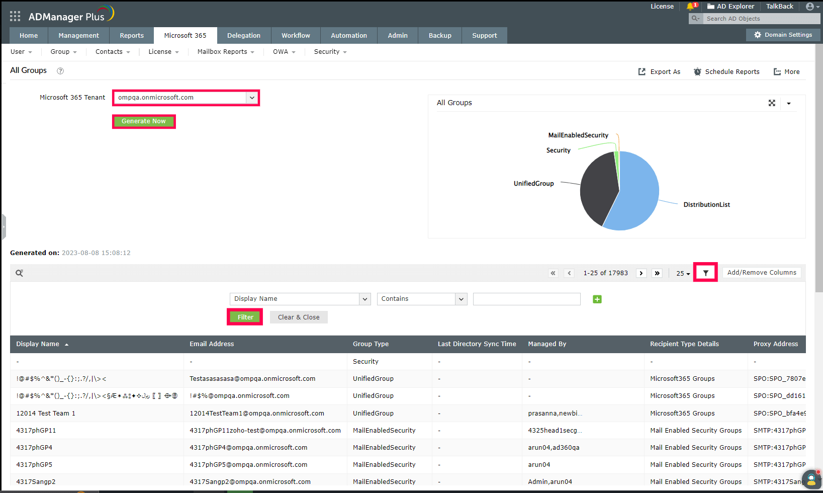This screenshot has width=823, height=493.
Task: Expand the Group submenu
Action: [x=63, y=52]
